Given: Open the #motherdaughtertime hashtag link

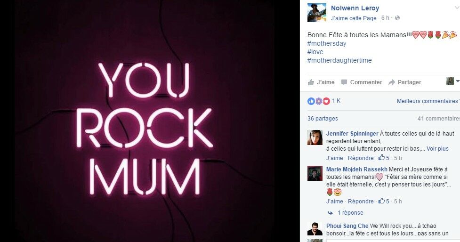Looking at the screenshot, I should (x=339, y=60).
